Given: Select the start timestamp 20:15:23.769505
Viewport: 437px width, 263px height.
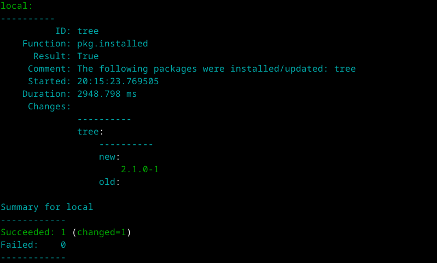Looking at the screenshot, I should tap(118, 81).
